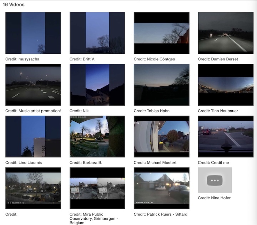Select the Music artist promotion video thumbnail
257x225 pixels.
click(x=33, y=85)
